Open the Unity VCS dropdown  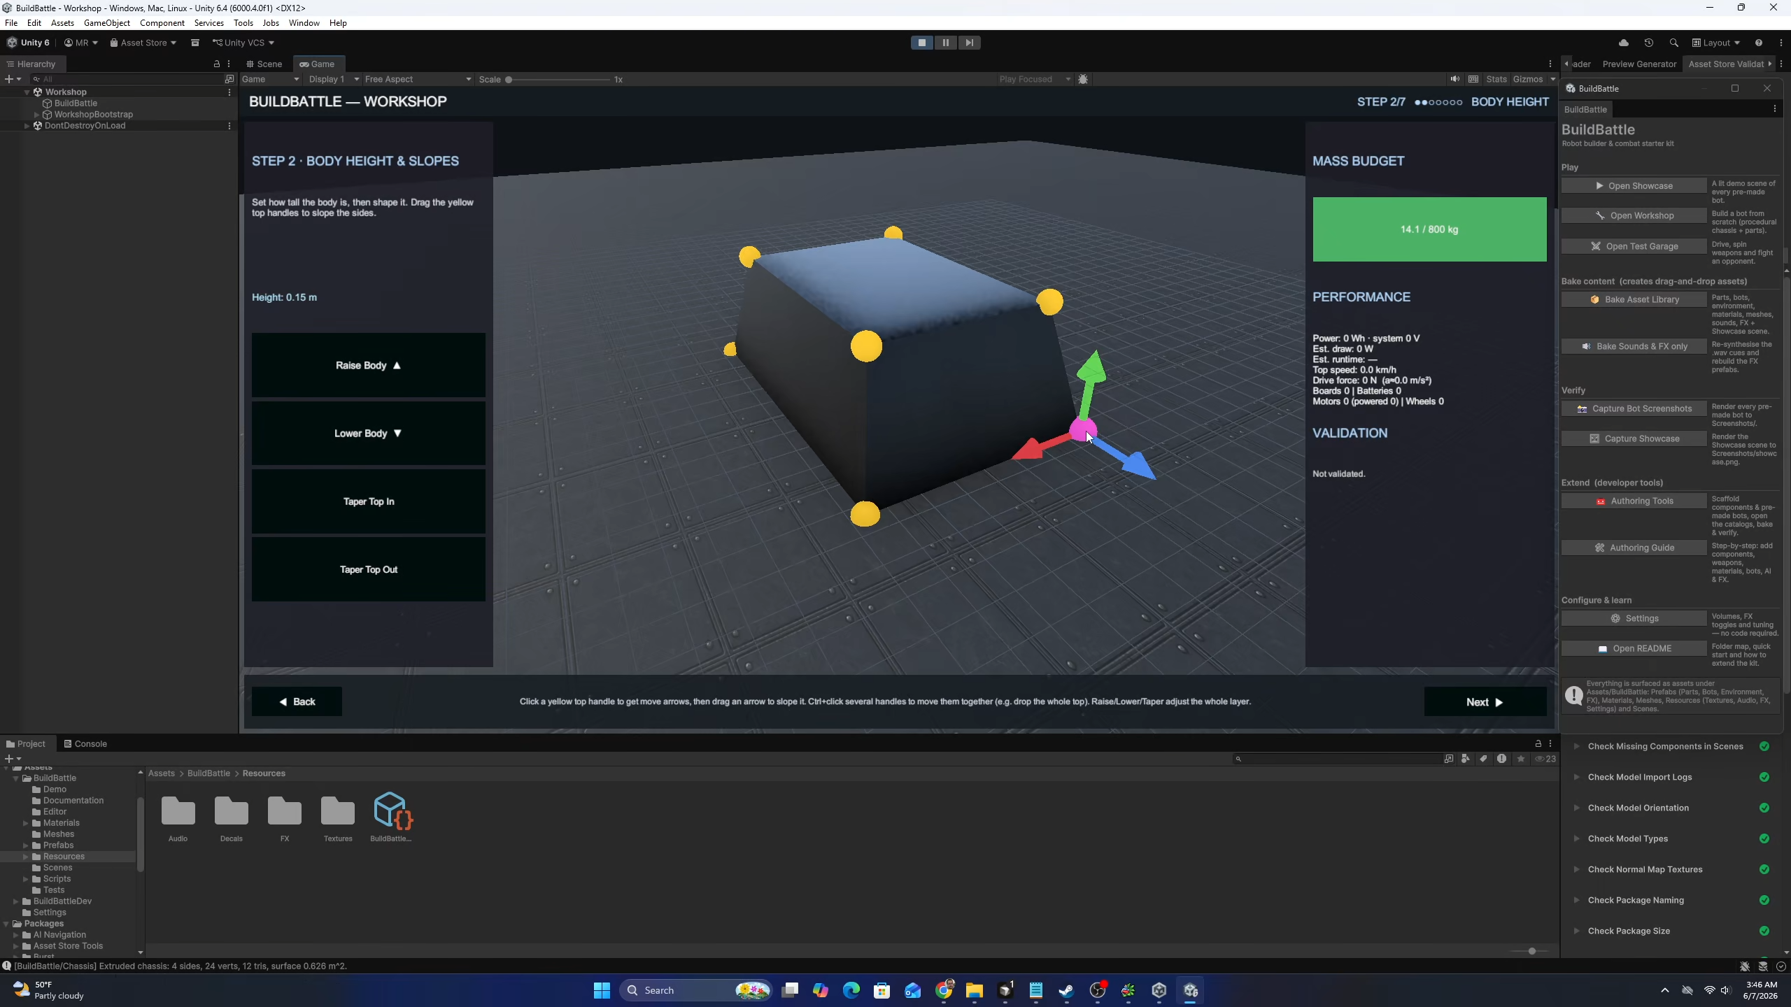pos(243,43)
